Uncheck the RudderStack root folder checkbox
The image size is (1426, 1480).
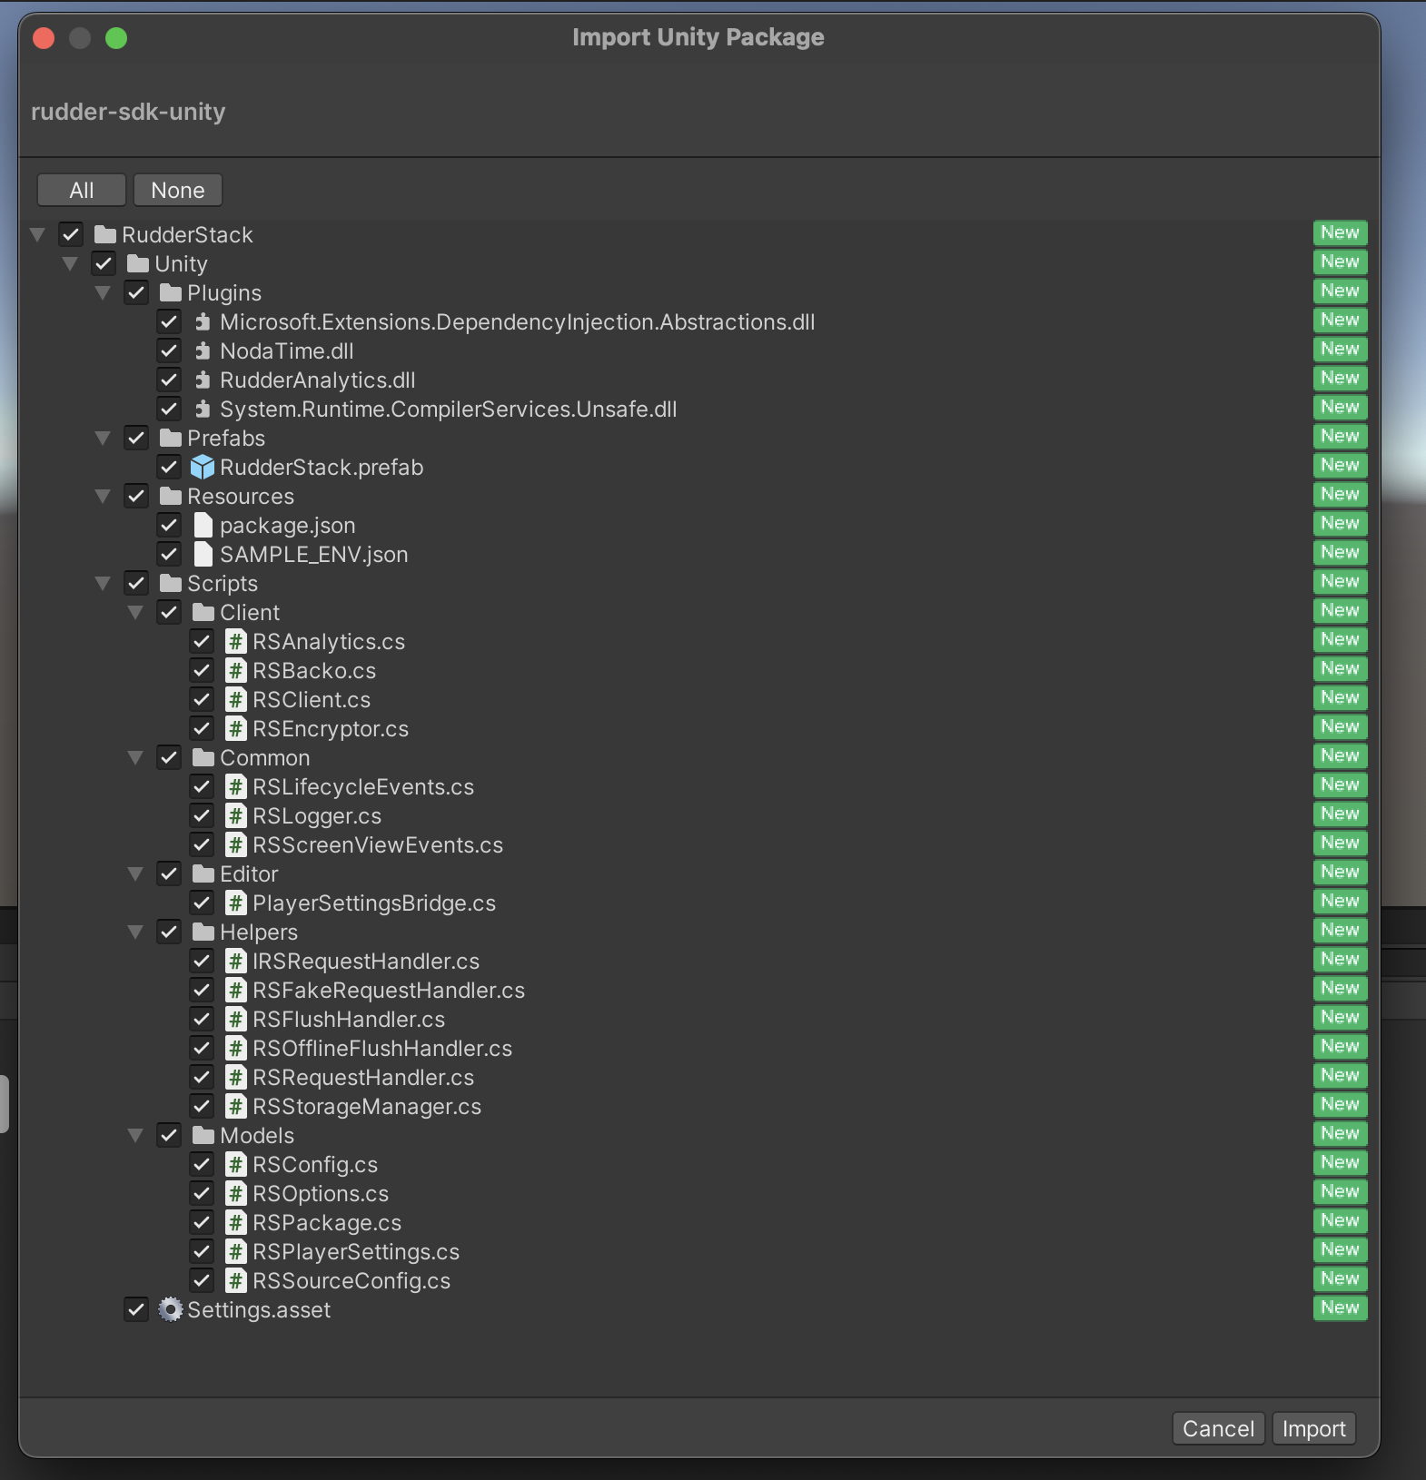pos(71,235)
